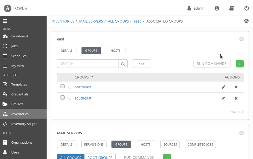Screen dimensions: 253x159
Task: Disassociate the southeast group
Action: pos(236,98)
